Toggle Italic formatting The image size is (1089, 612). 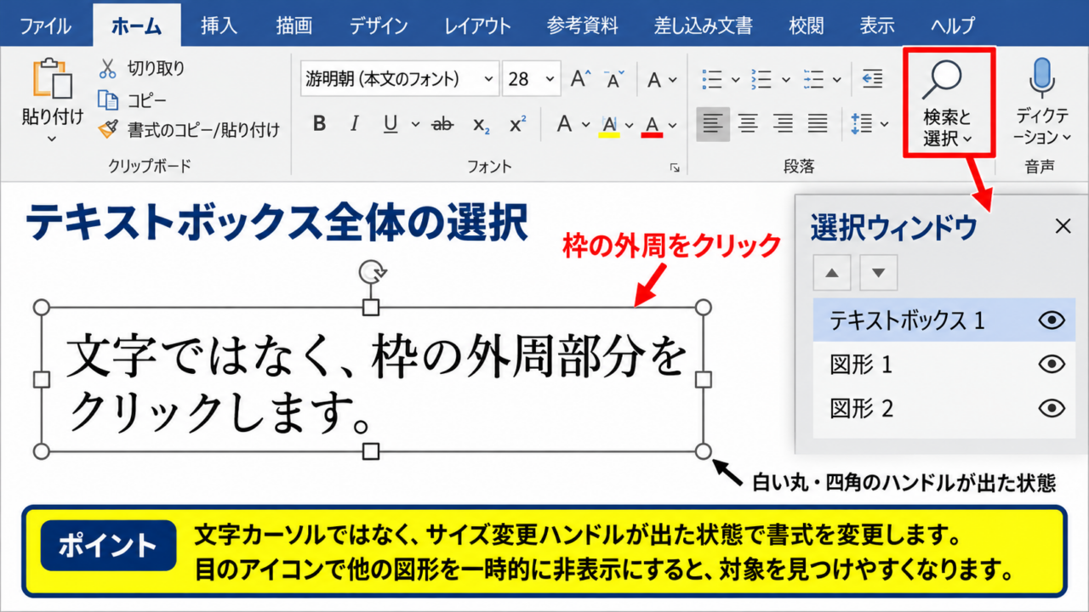(x=356, y=124)
